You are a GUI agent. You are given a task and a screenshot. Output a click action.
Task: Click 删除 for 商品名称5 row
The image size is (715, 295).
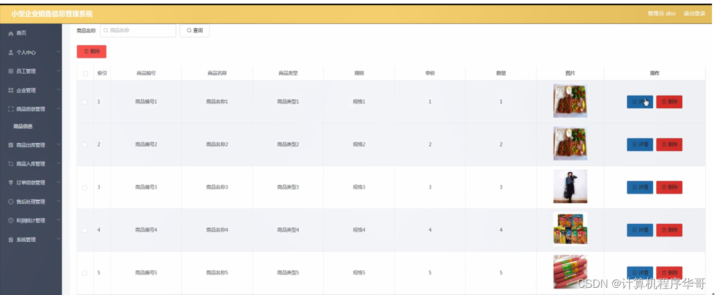669,273
